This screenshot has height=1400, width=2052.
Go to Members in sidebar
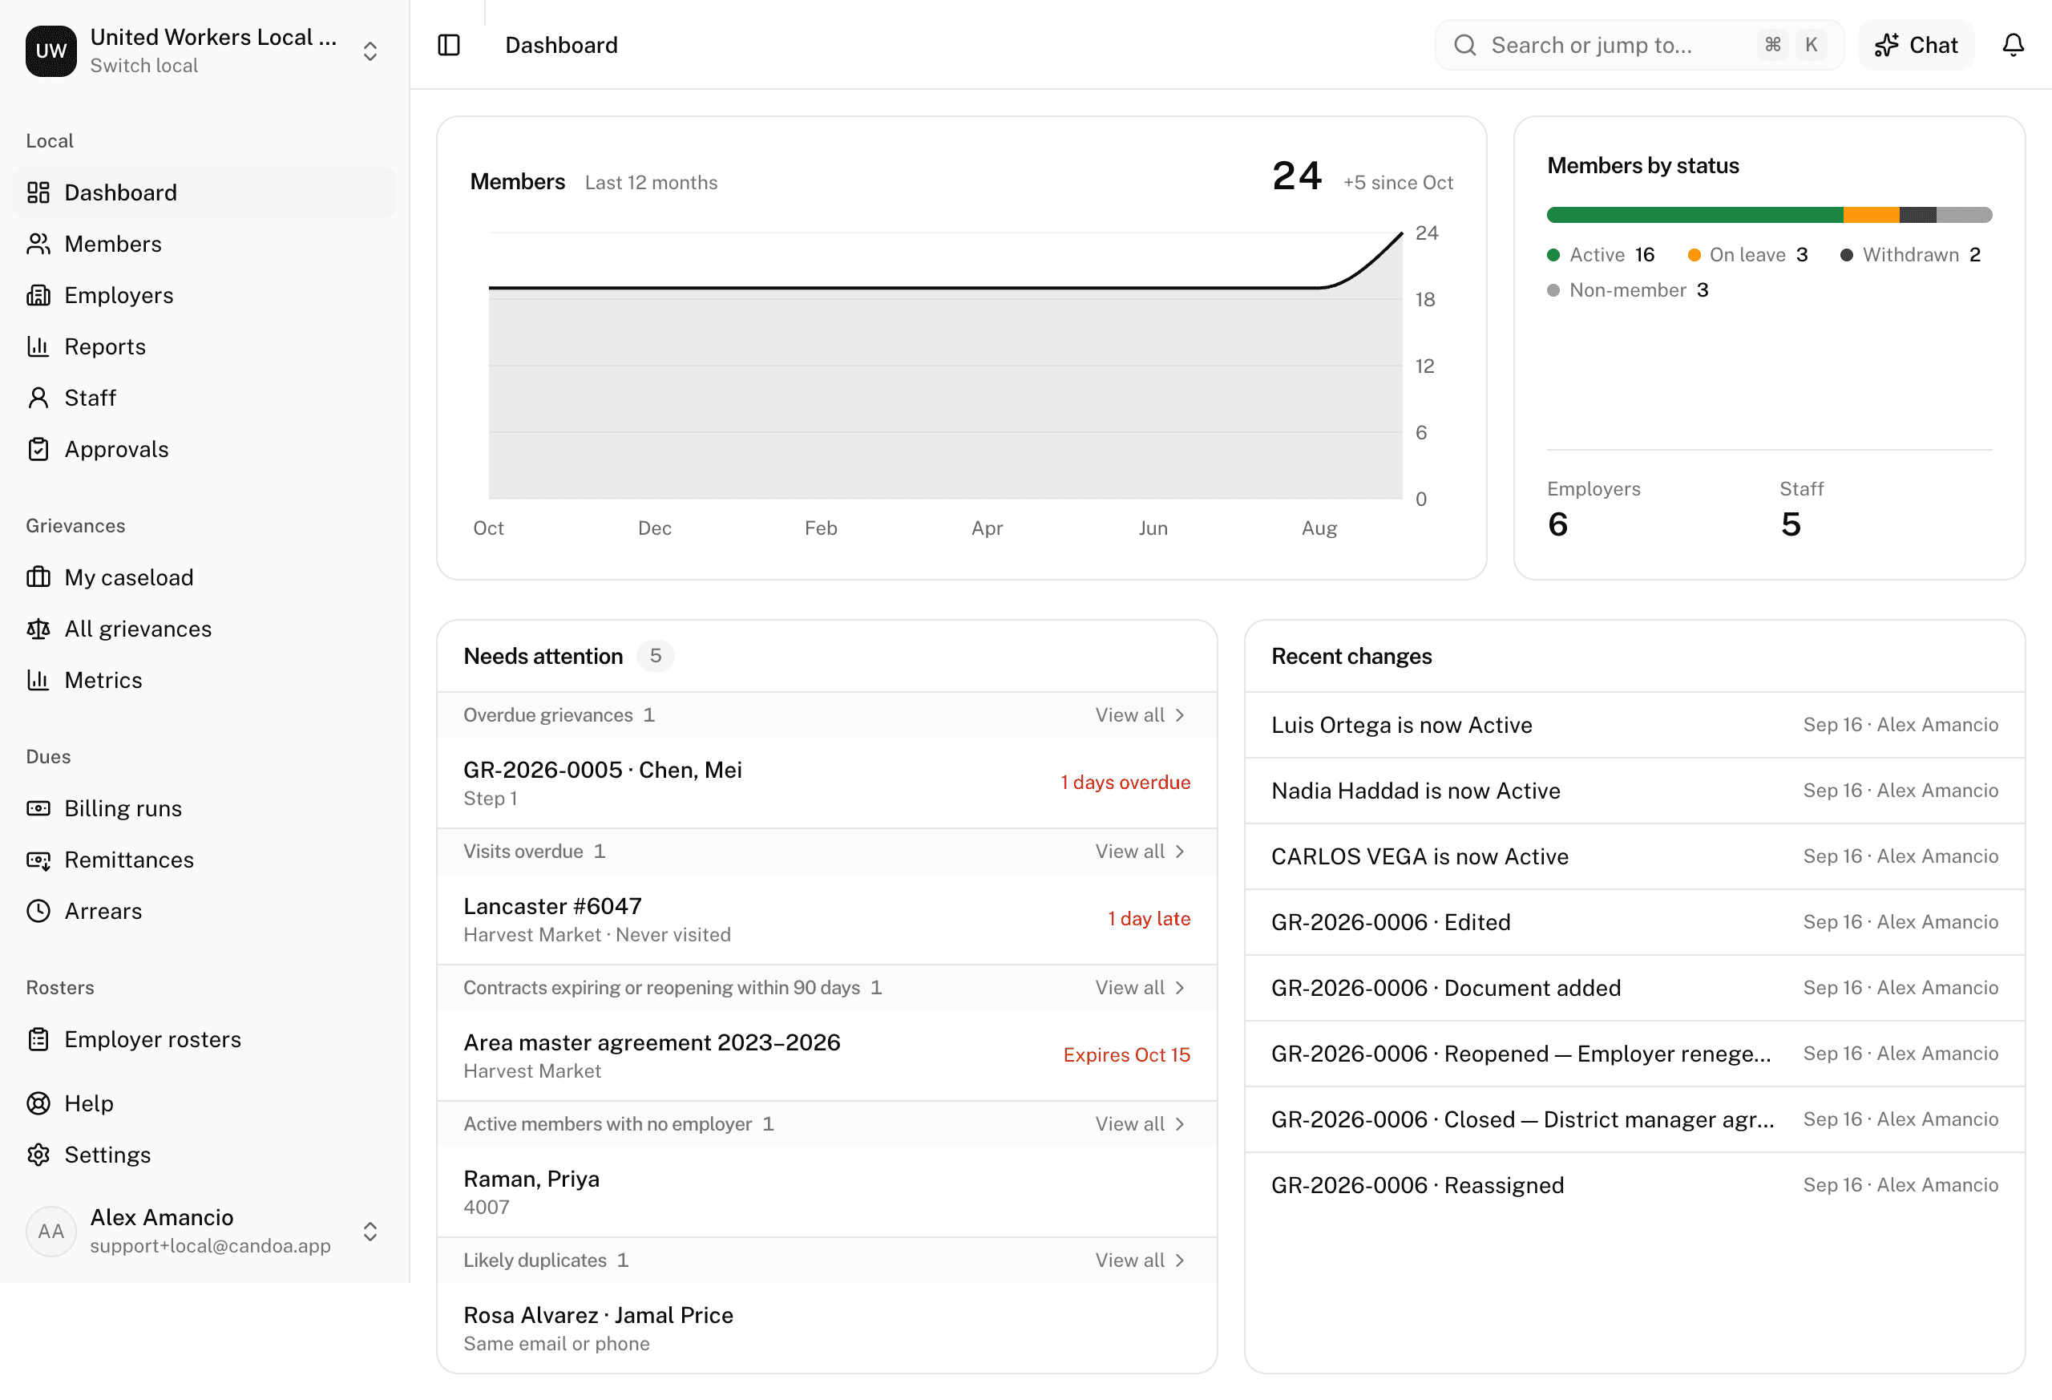pyautogui.click(x=204, y=244)
